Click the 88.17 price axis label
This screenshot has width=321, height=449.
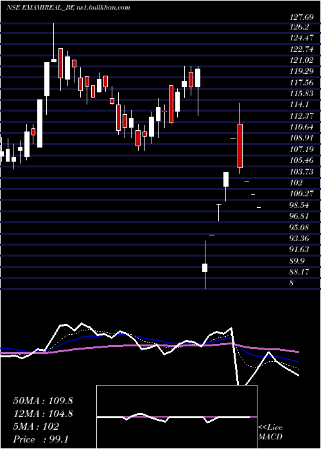click(x=300, y=272)
